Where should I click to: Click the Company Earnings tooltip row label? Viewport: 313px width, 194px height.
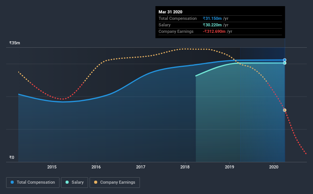[176, 31]
